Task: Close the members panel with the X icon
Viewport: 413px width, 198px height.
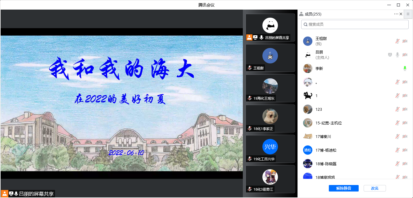Action: pyautogui.click(x=401, y=14)
